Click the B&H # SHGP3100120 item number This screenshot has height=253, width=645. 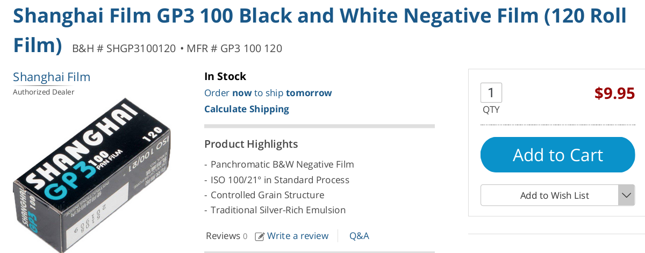coord(124,48)
